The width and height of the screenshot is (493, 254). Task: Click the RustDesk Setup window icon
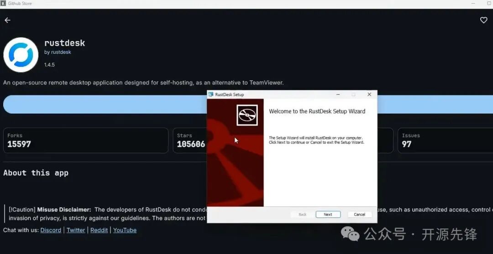[210, 94]
